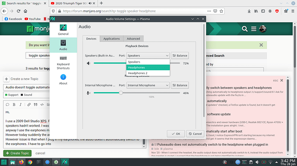
Task: Expand the hidden system tray icons
Action: coord(276,162)
